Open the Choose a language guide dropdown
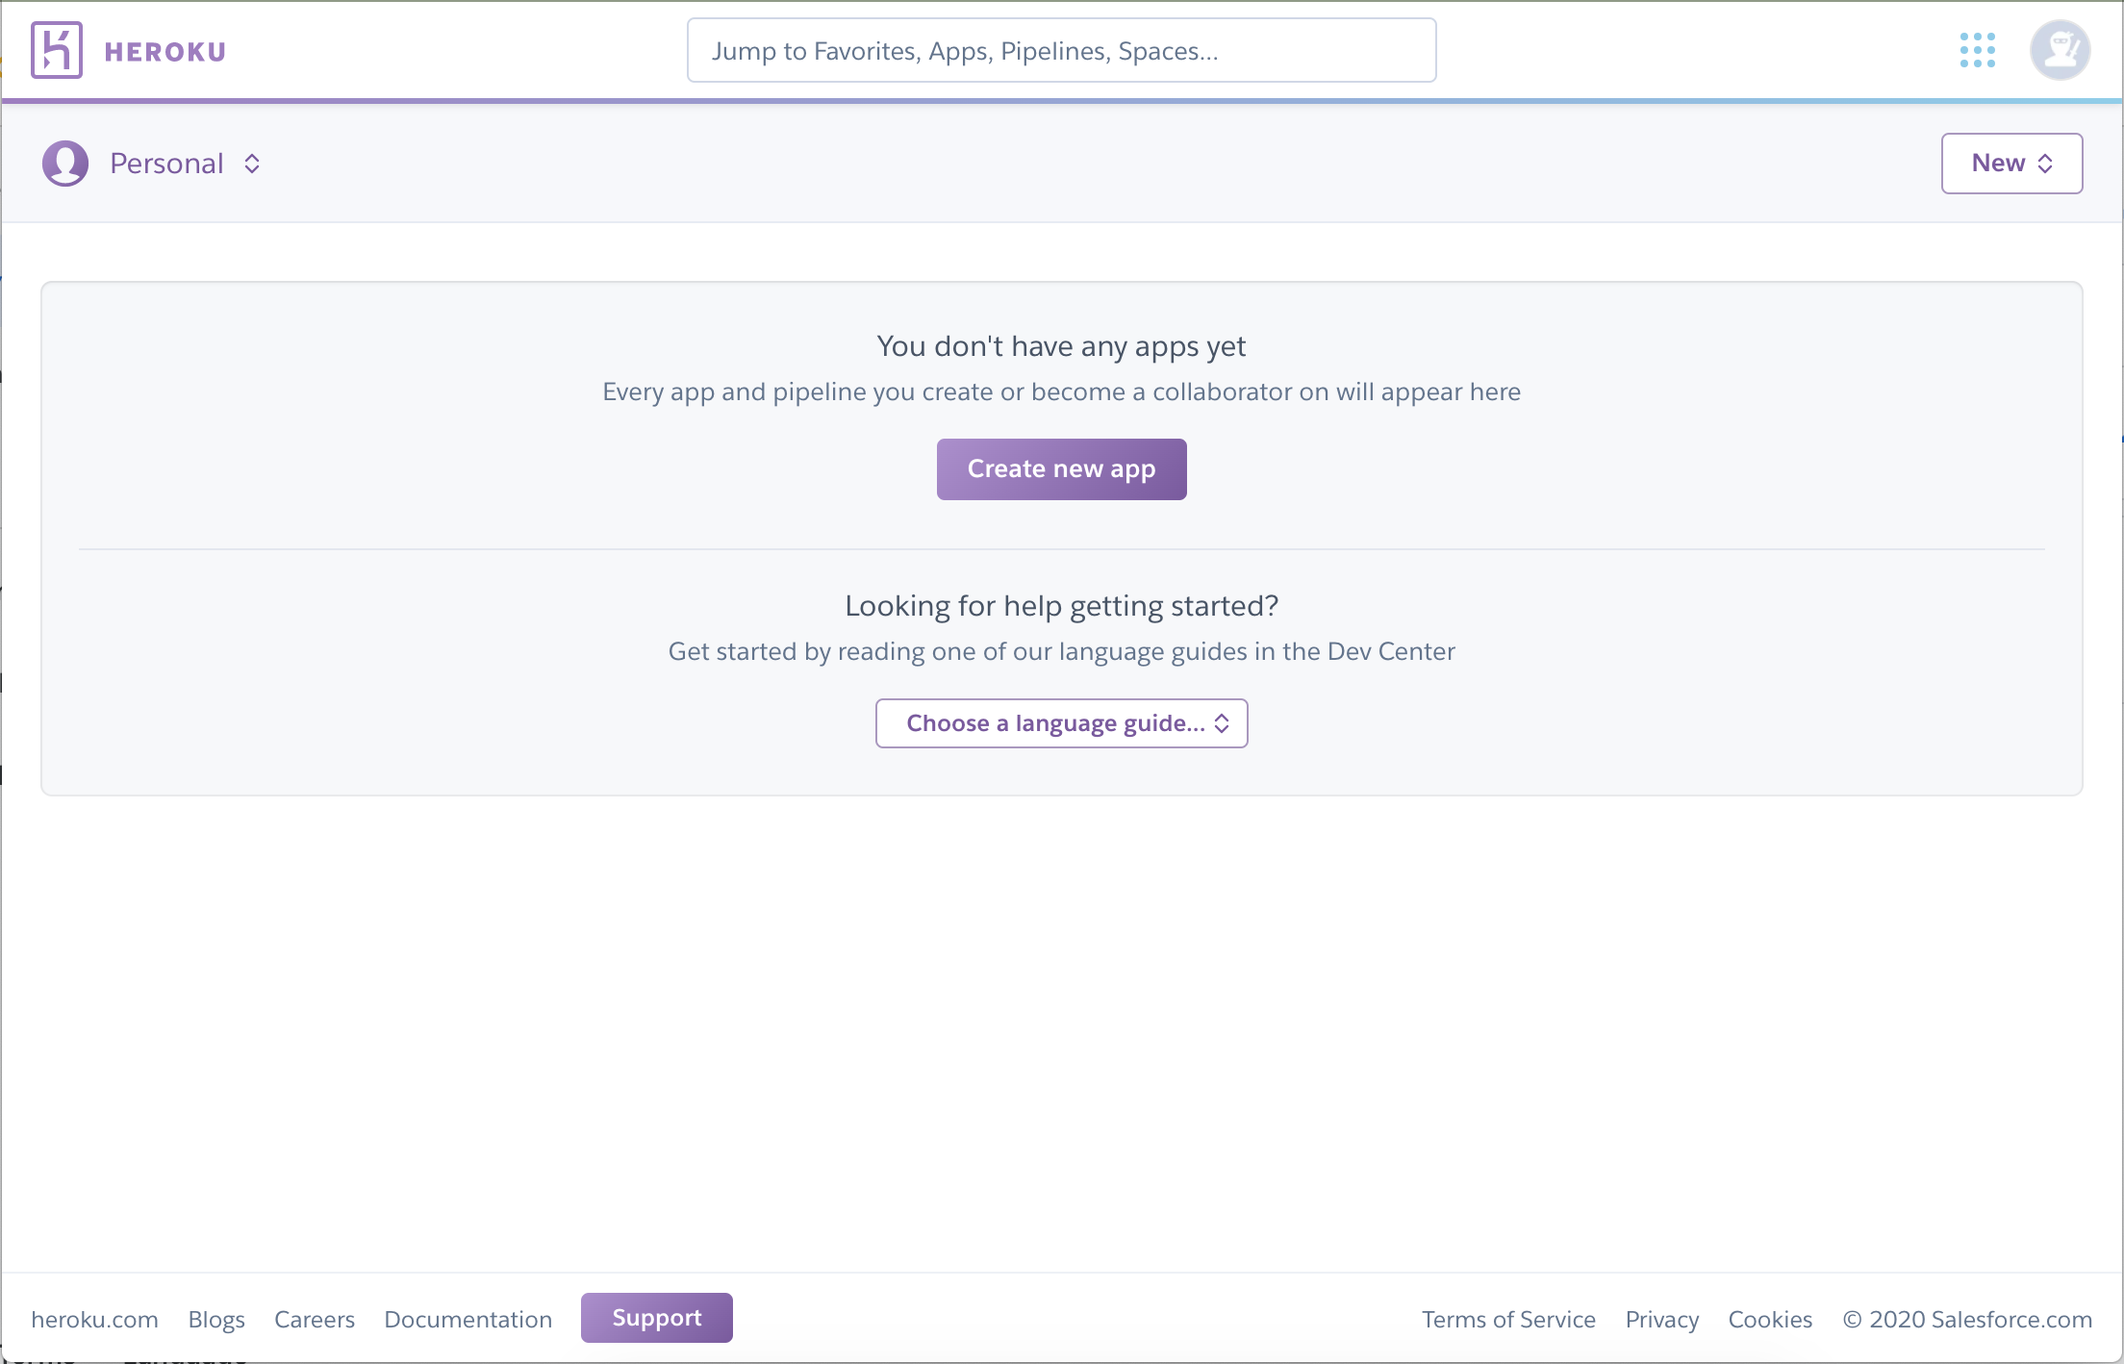Screen dimensions: 2124x1364 pyautogui.click(x=1062, y=723)
